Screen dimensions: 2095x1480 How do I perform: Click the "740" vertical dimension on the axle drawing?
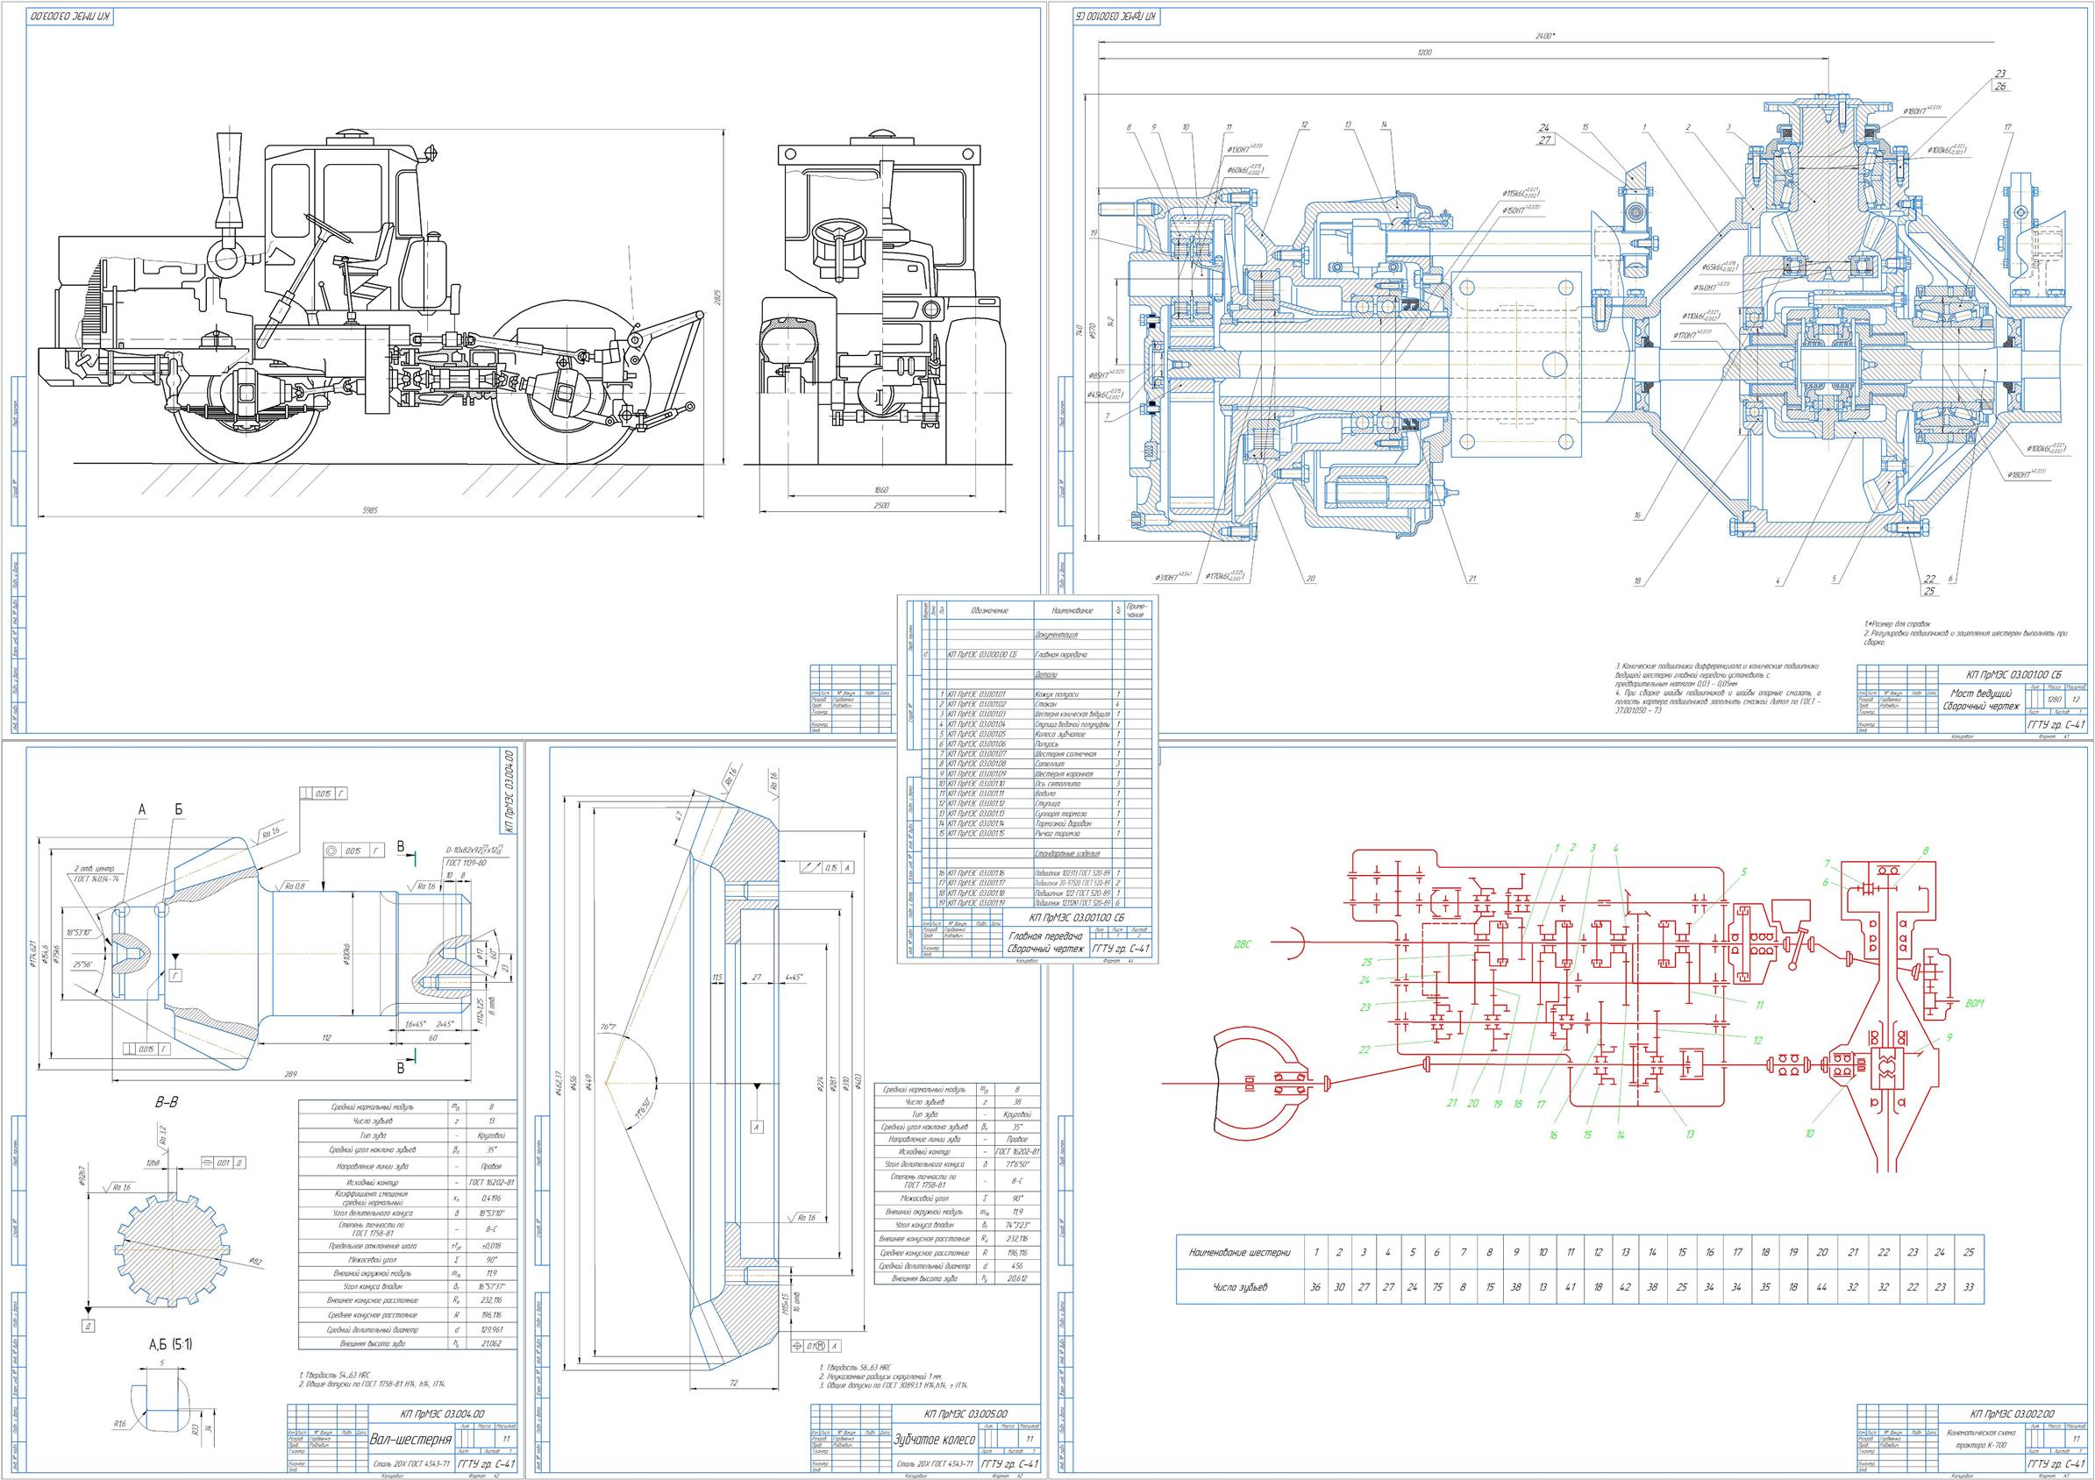pyautogui.click(x=1079, y=333)
